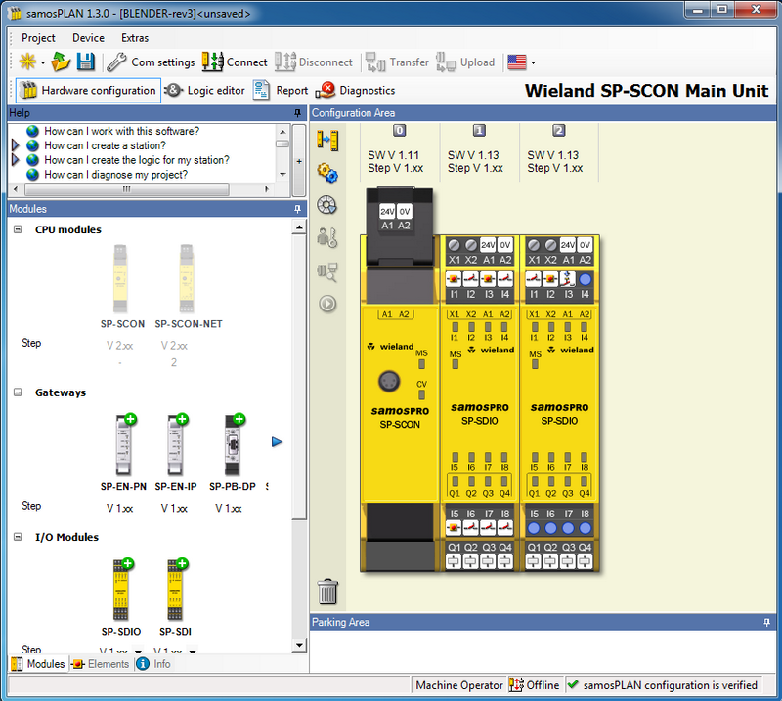Click the New project star icon
The width and height of the screenshot is (782, 701).
[x=27, y=62]
